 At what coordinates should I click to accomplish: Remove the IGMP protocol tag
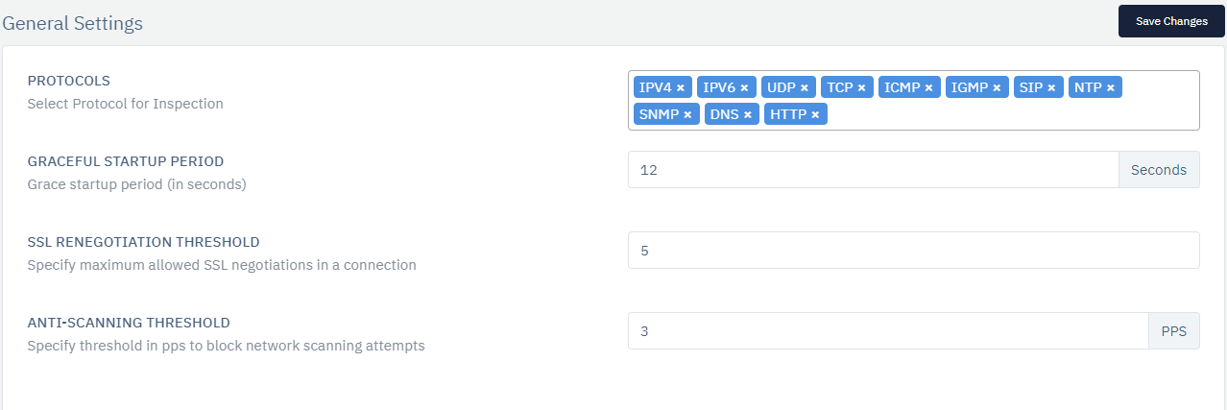(997, 87)
